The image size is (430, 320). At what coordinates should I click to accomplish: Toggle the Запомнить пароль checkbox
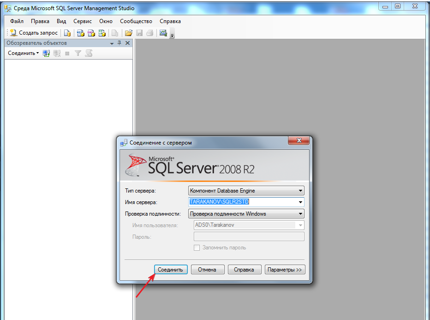tap(197, 248)
